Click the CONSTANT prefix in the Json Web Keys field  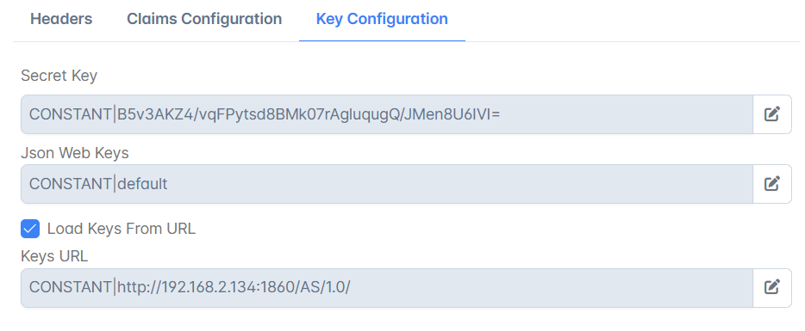pyautogui.click(x=70, y=184)
